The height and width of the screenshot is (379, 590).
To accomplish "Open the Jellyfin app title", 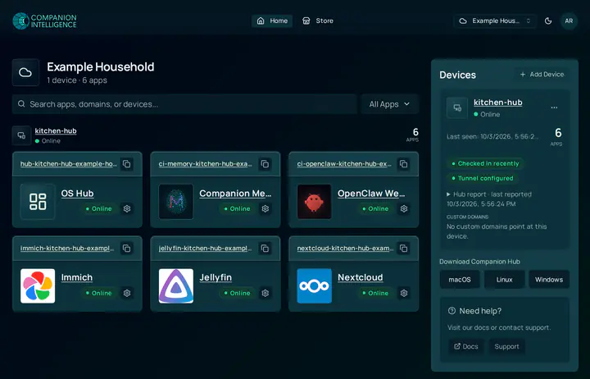I will tap(216, 277).
